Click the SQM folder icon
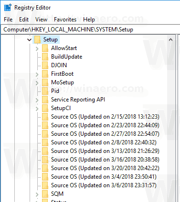The image size is (180, 202). coord(45,194)
